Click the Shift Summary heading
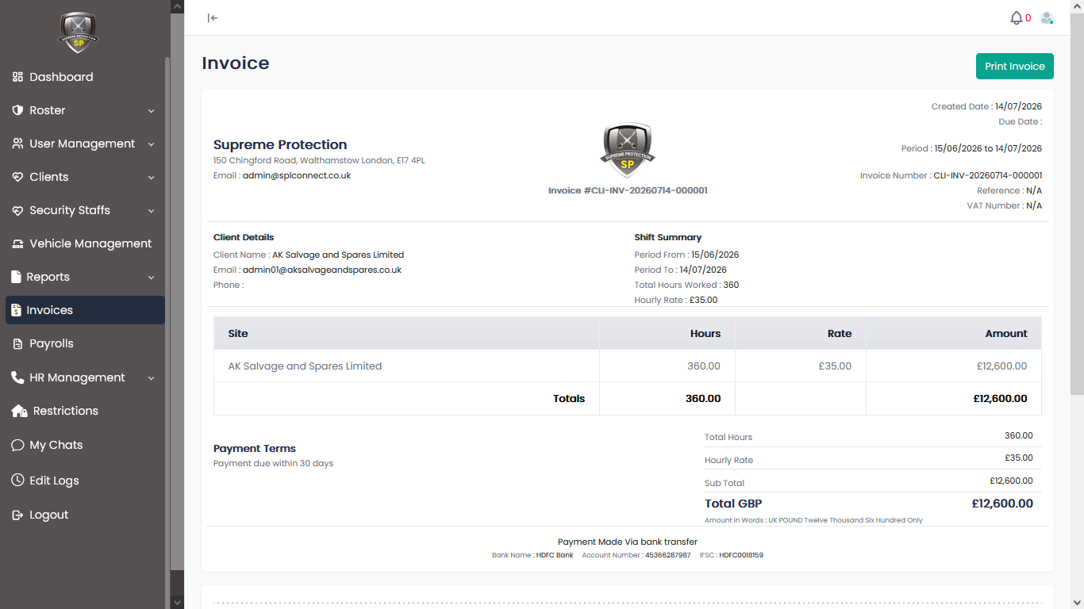Viewport: 1084px width, 609px height. pyautogui.click(x=668, y=237)
